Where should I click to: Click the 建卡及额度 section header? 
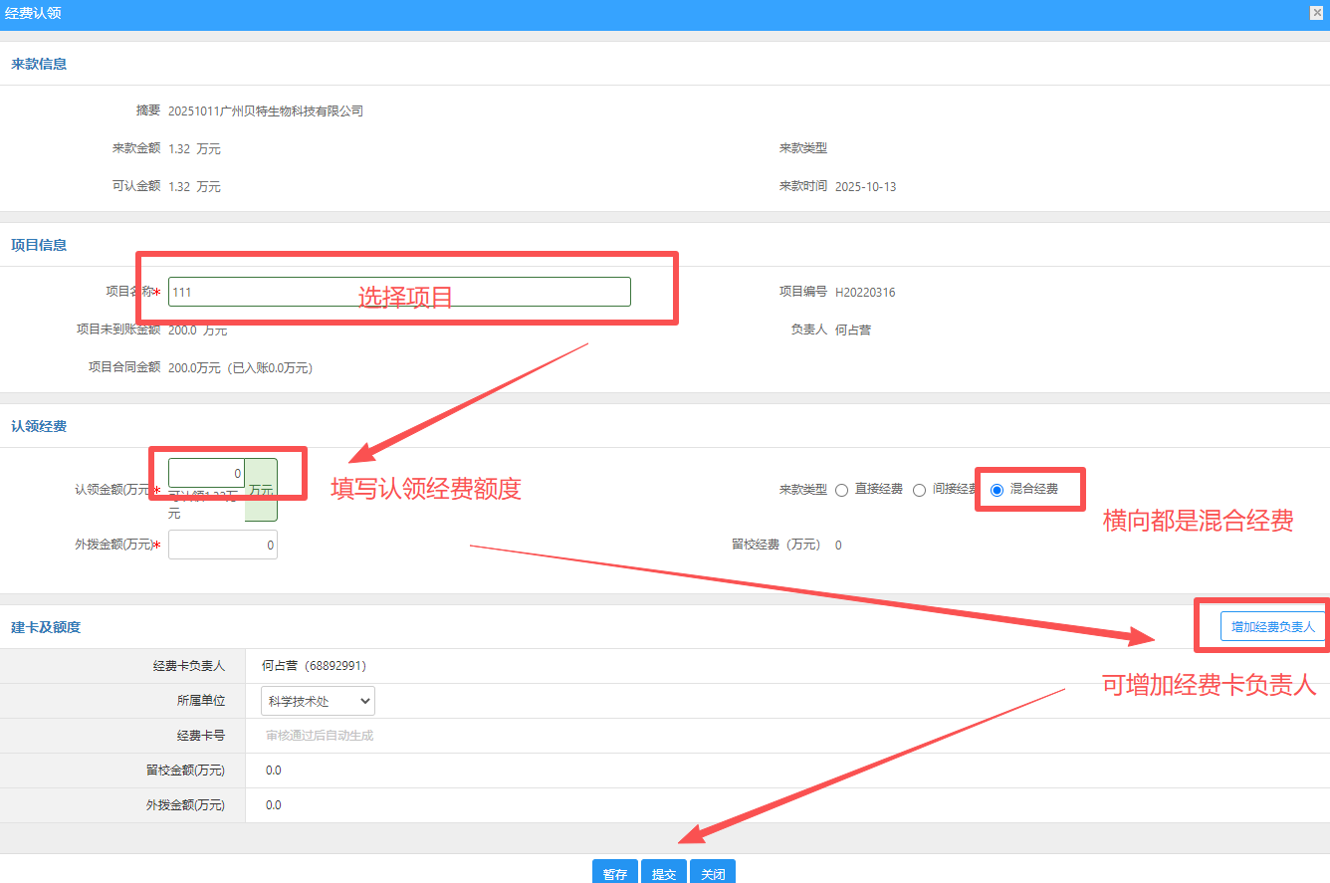click(x=46, y=627)
